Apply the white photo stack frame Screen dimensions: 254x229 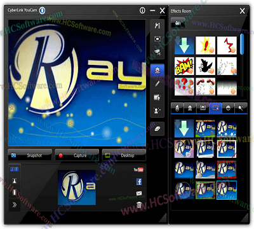click(x=205, y=149)
